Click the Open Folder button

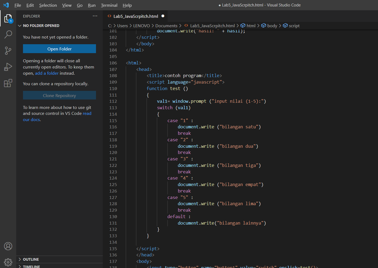click(x=59, y=49)
